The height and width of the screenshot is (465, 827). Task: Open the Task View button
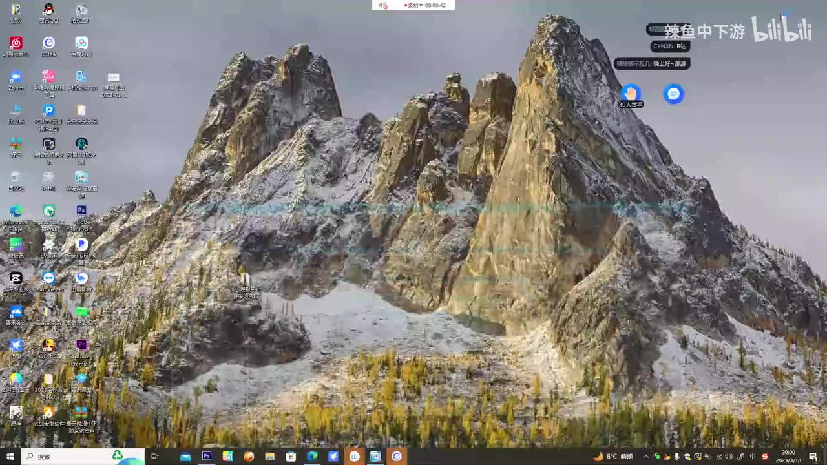pyautogui.click(x=155, y=456)
